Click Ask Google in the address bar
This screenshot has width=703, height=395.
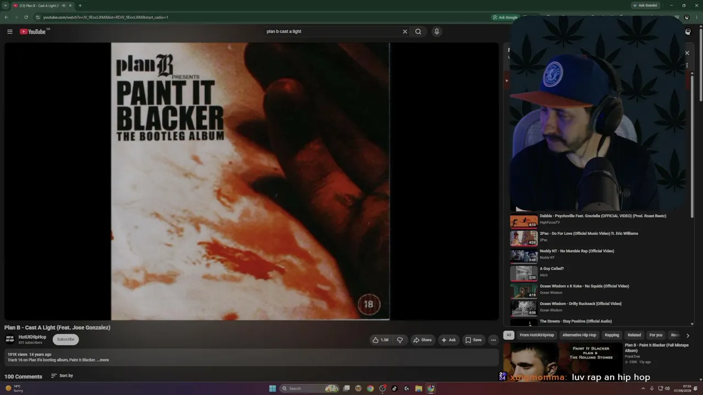505,17
